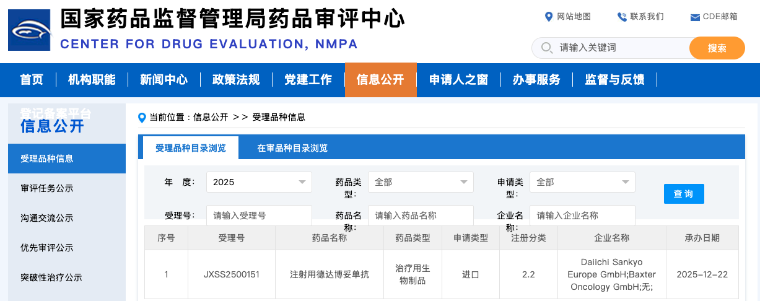Focus the 受理号 input field
The height and width of the screenshot is (301, 760).
(259, 216)
